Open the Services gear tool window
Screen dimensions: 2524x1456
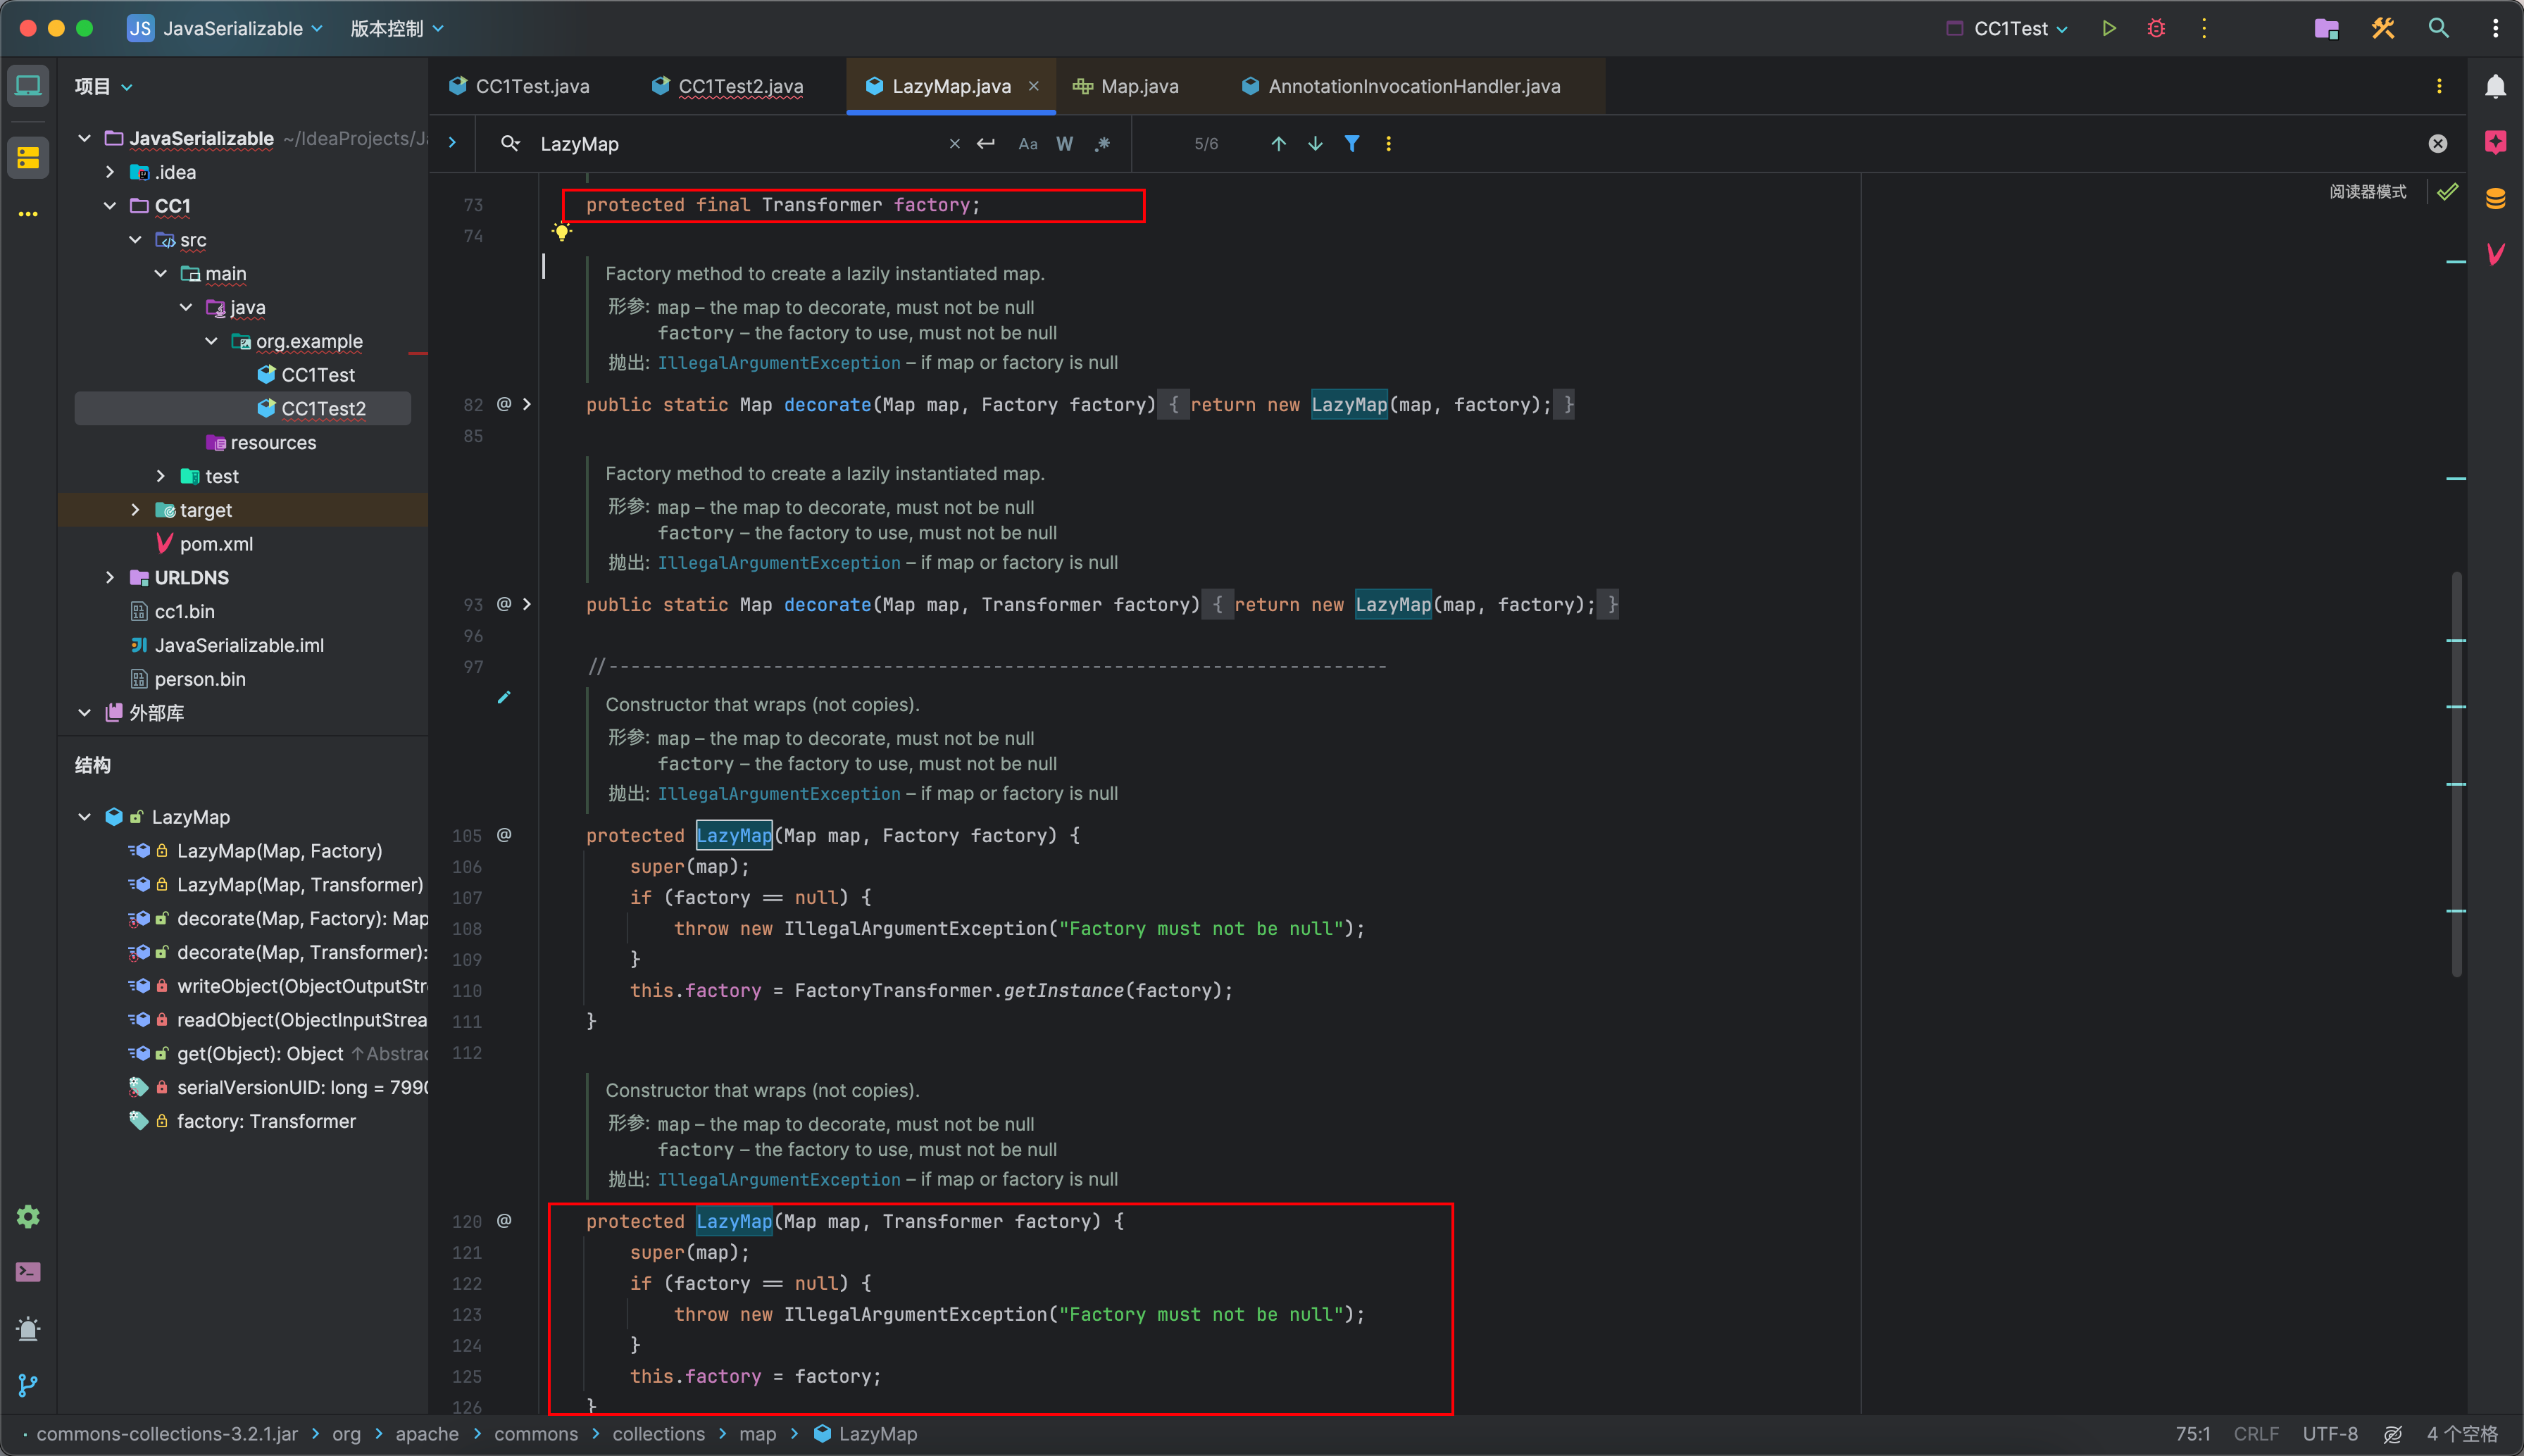point(28,1216)
